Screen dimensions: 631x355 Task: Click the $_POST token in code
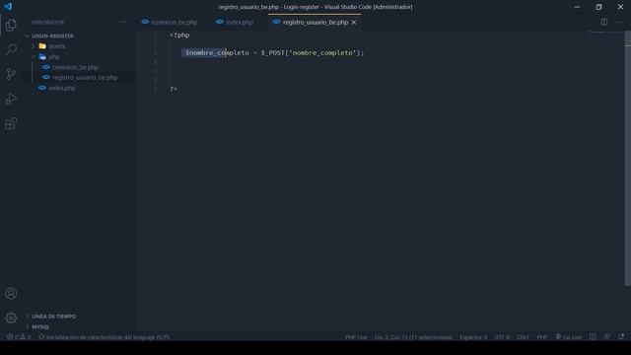coord(272,52)
